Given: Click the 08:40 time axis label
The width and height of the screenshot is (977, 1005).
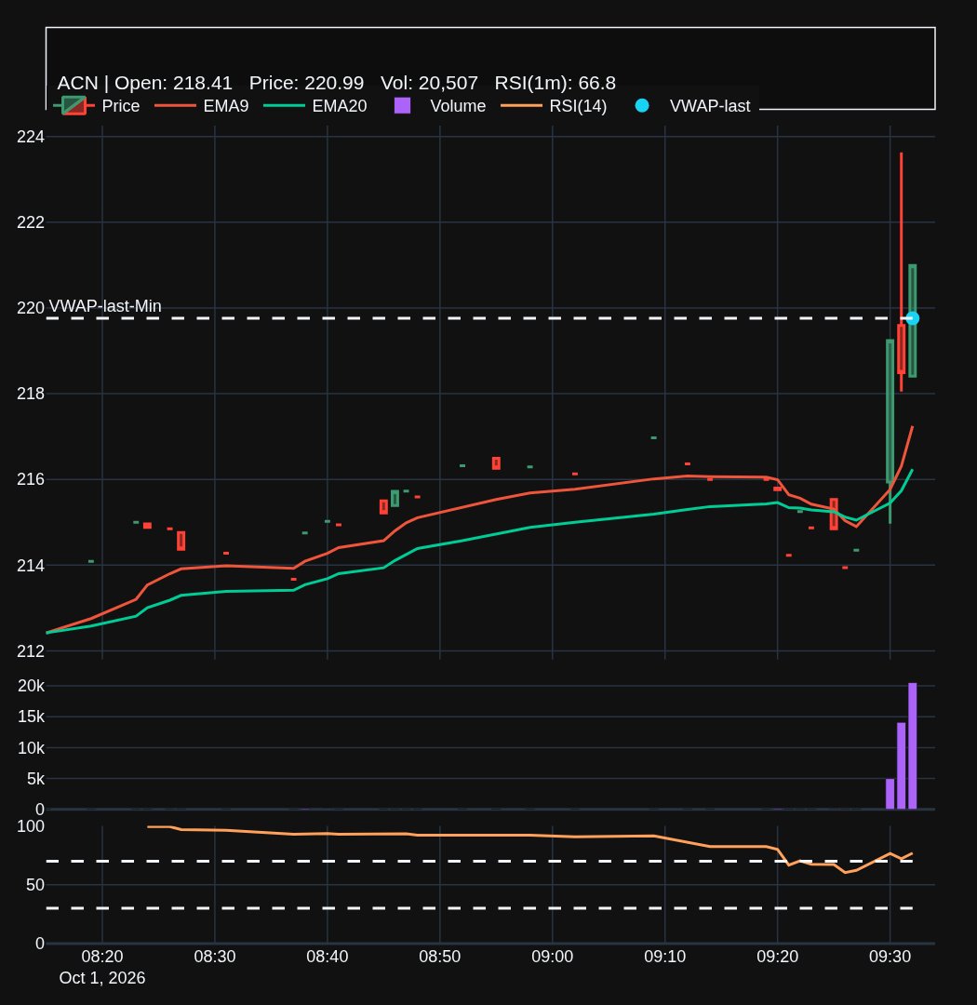Looking at the screenshot, I should (x=327, y=957).
